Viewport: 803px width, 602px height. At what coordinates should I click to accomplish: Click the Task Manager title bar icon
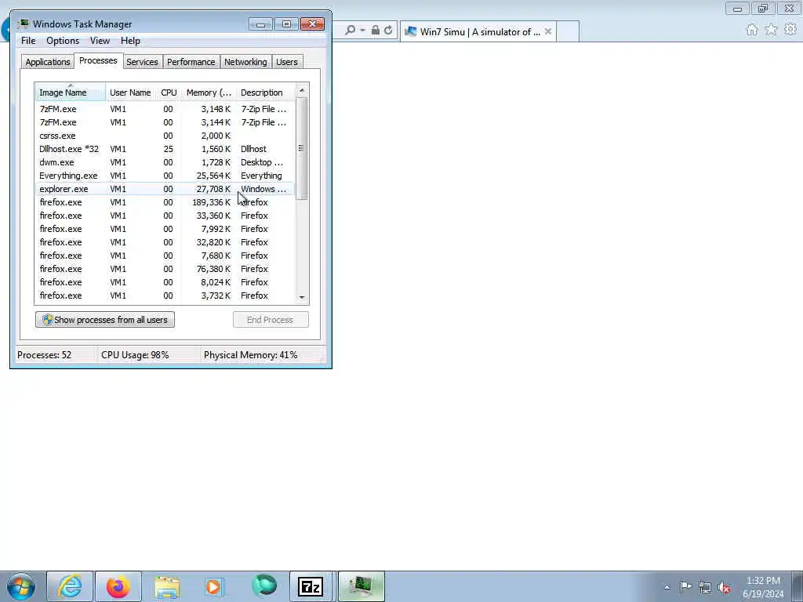point(23,24)
